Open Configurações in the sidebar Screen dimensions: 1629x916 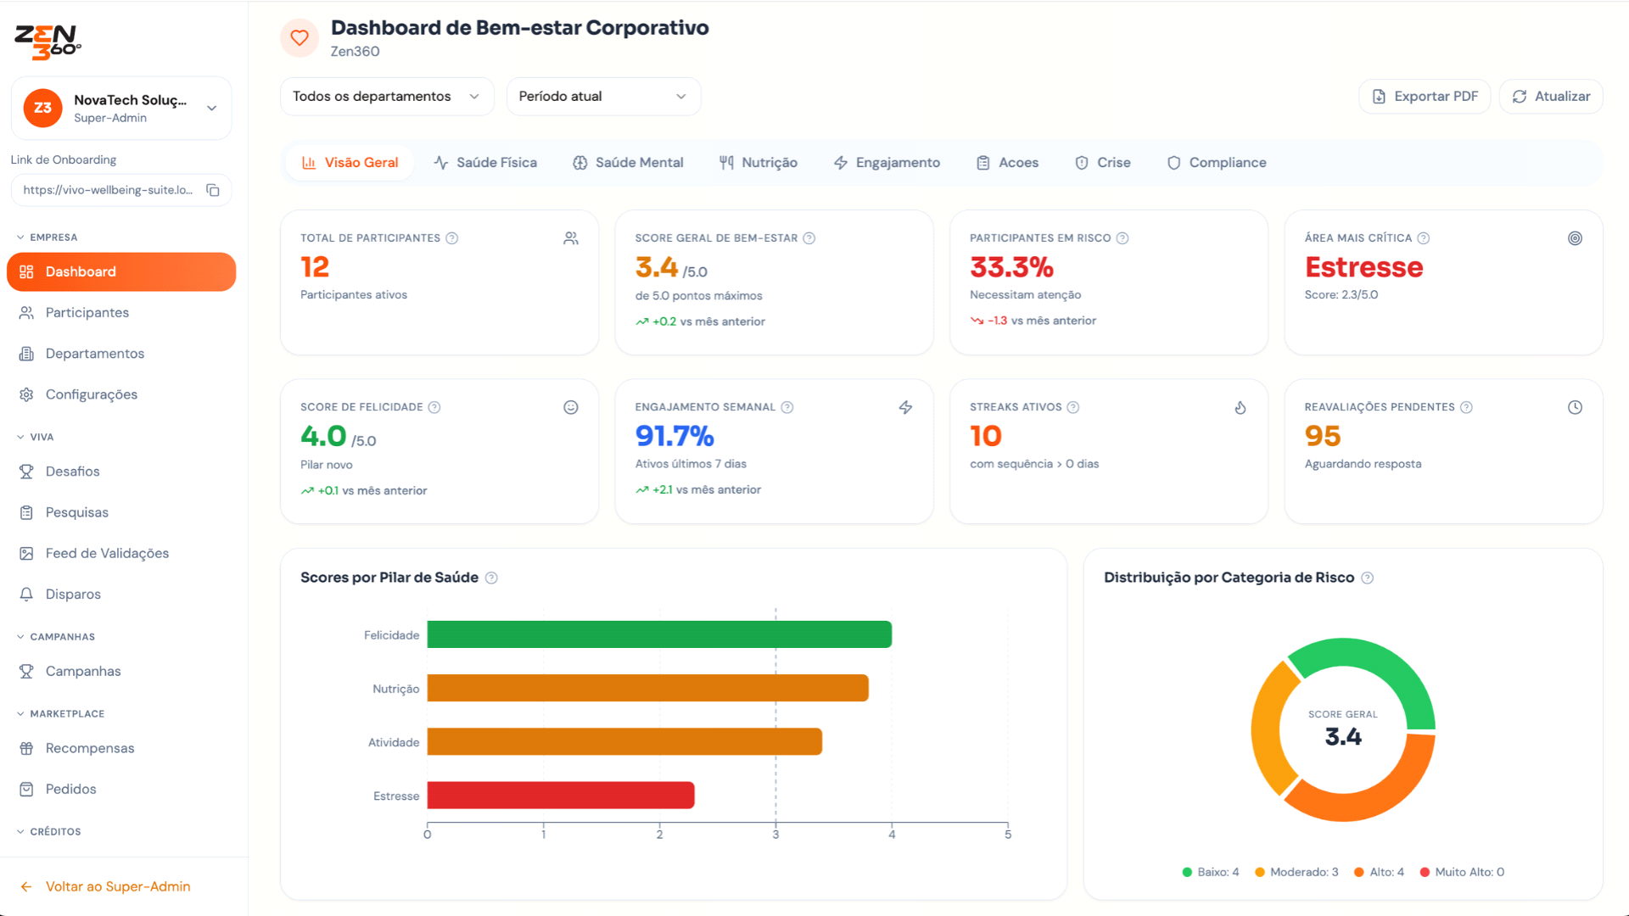pyautogui.click(x=121, y=394)
